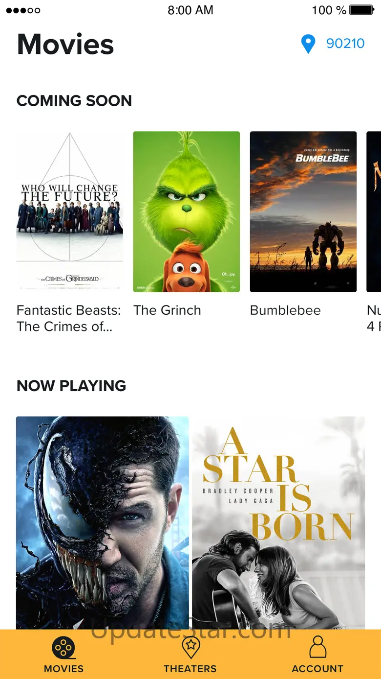Select the MOVIES tab label
This screenshot has width=381, height=679.
(x=63, y=669)
